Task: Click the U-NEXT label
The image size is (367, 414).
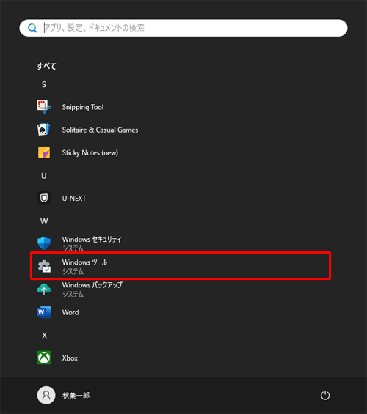Action: [74, 199]
